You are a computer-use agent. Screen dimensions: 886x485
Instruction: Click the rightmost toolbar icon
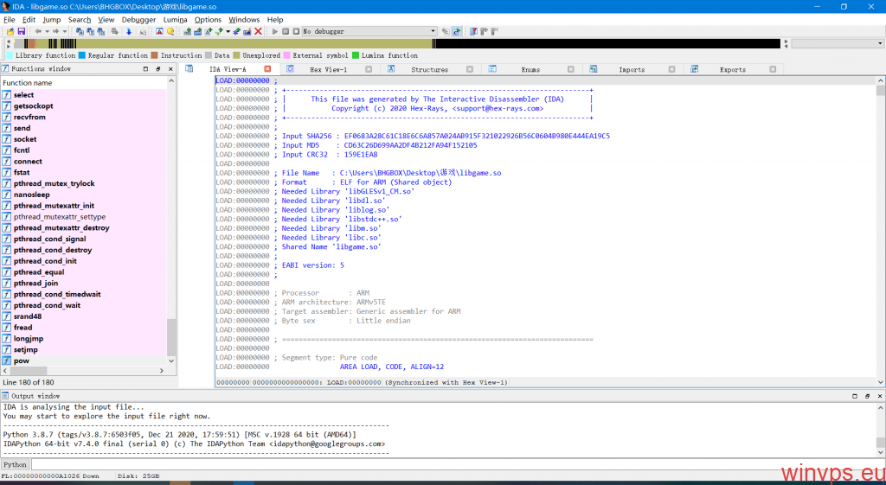point(494,32)
